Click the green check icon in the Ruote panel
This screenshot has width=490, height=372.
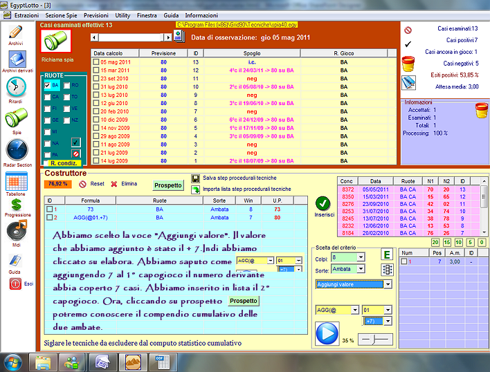[x=76, y=142]
